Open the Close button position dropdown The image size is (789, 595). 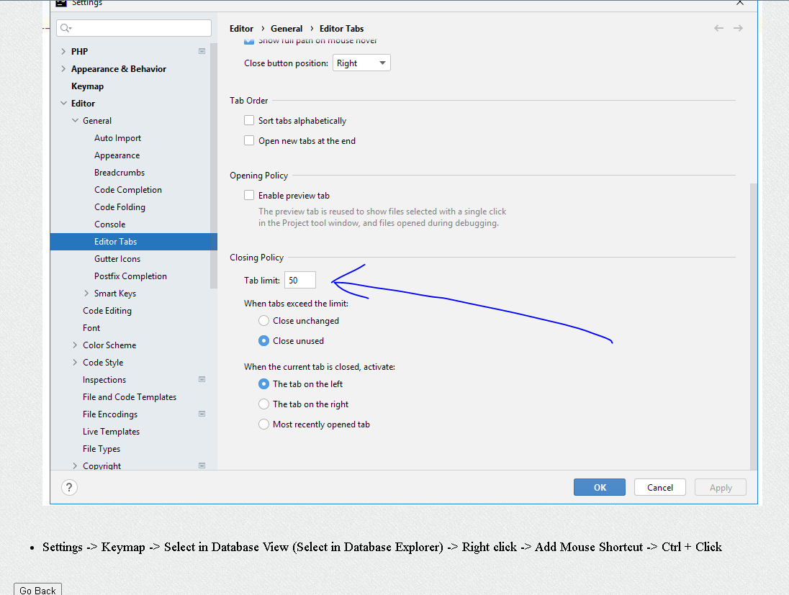(361, 63)
